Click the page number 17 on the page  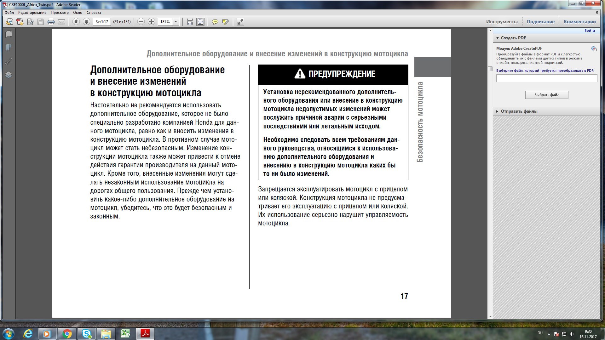coord(404,296)
